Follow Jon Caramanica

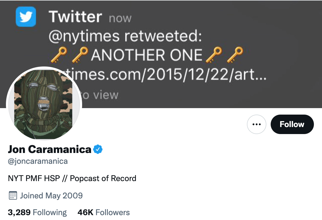pos(292,124)
